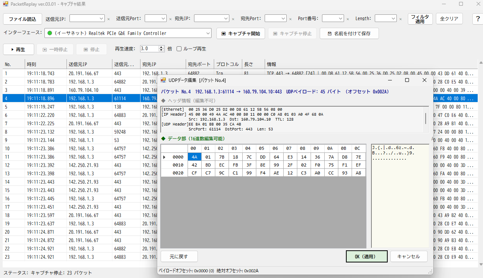The height and width of the screenshot is (278, 483).
Task: Open the 宛先IP filter dropdown
Action: 226,18
